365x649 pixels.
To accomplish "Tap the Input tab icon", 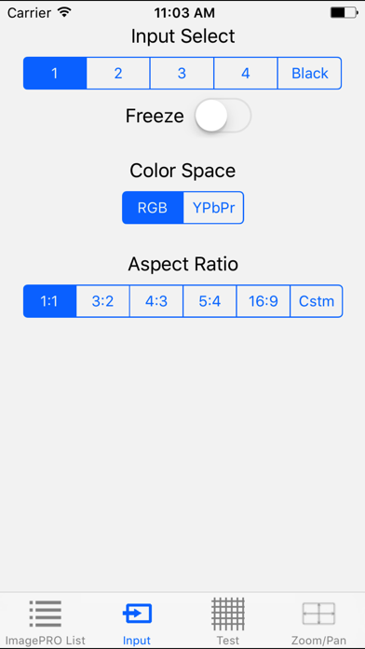I will point(137,614).
